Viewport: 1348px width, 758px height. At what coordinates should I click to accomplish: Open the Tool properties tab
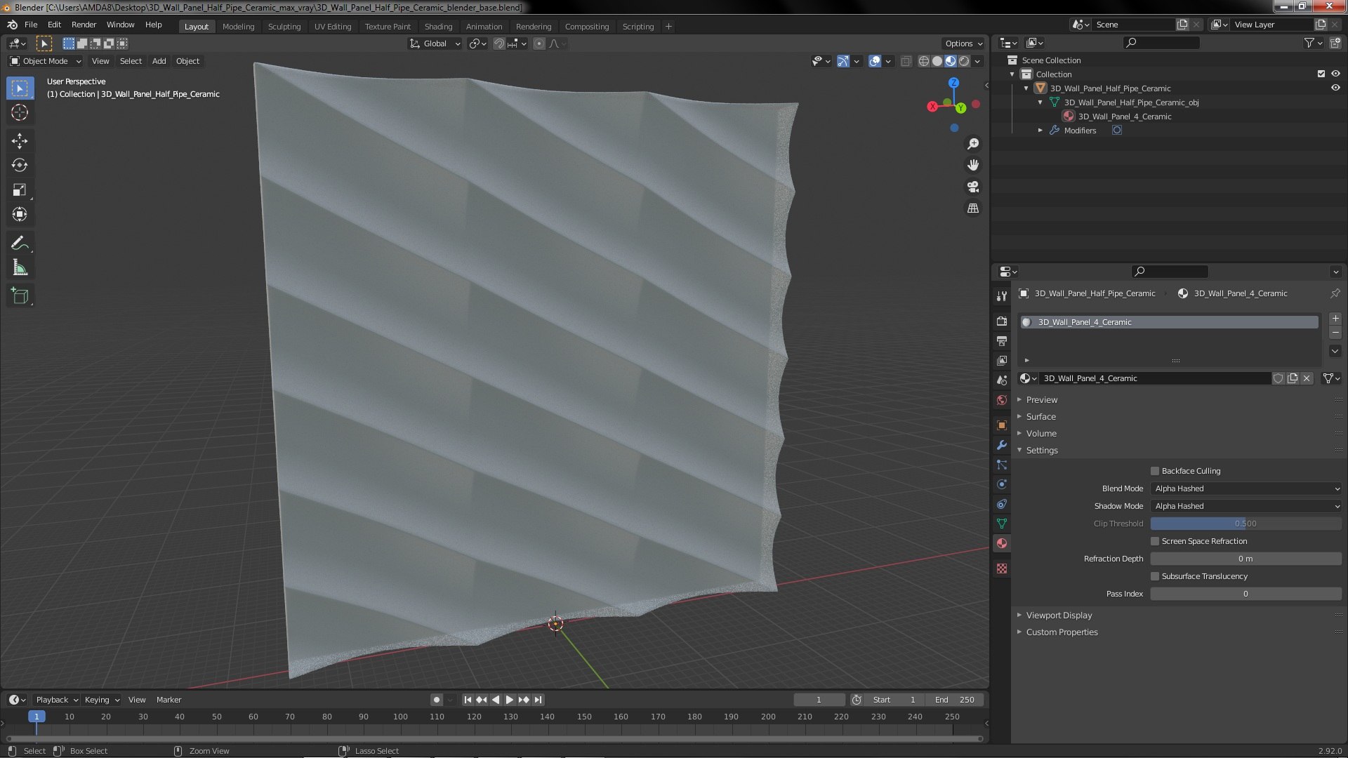point(1002,296)
